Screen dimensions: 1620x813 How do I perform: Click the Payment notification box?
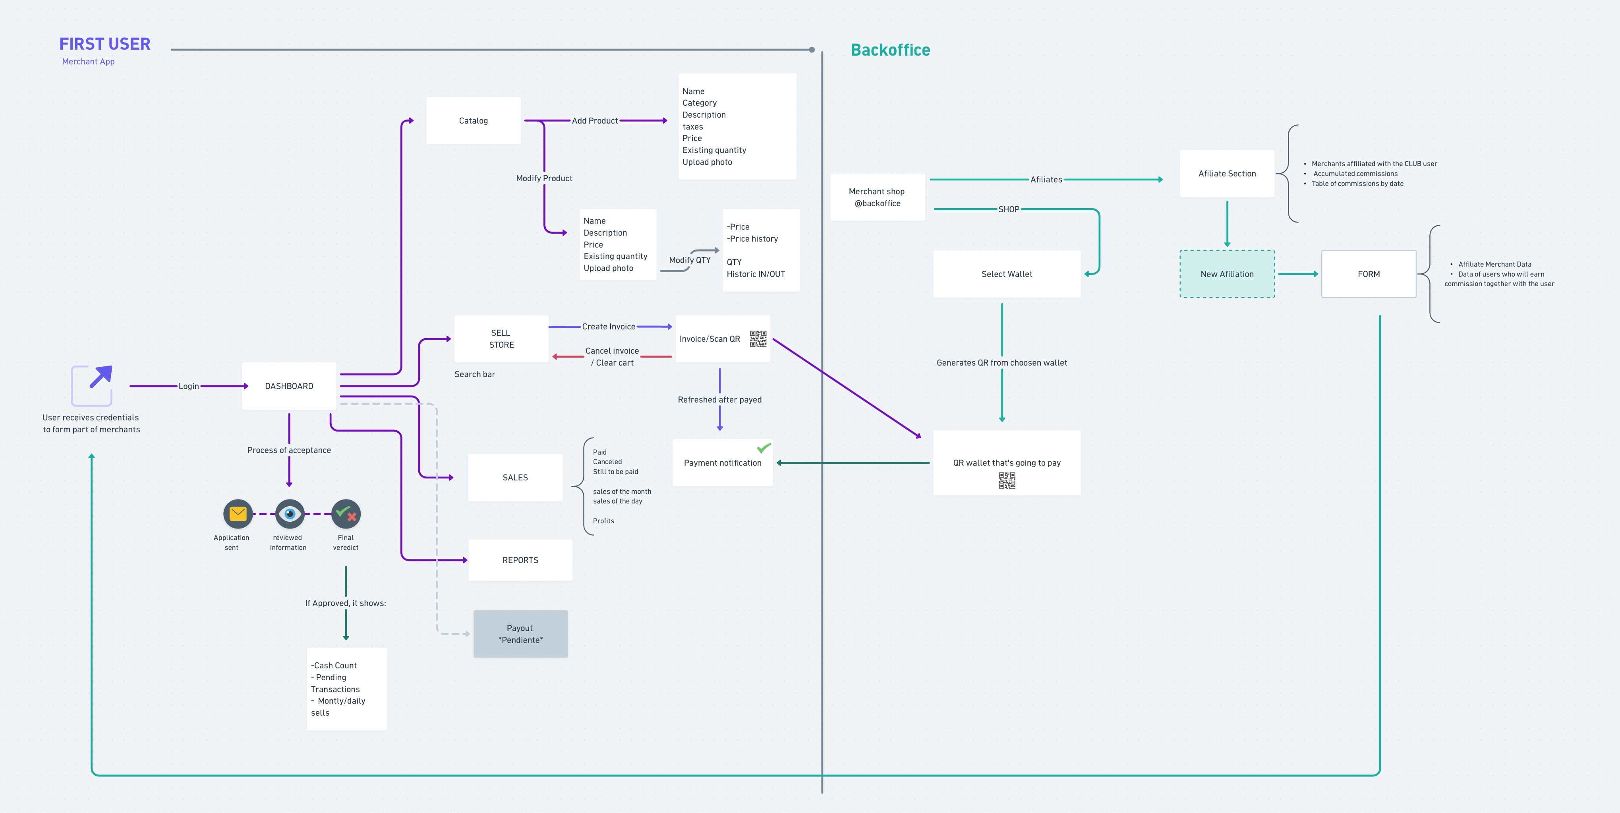[x=723, y=463]
